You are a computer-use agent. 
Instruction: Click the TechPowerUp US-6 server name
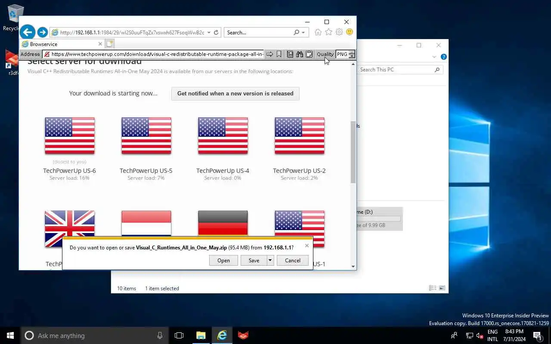[69, 171]
